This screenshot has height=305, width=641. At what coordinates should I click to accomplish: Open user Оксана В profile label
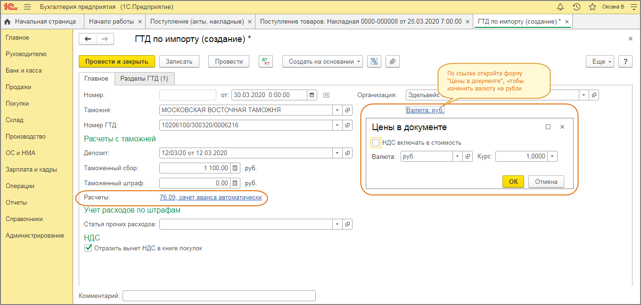[613, 7]
